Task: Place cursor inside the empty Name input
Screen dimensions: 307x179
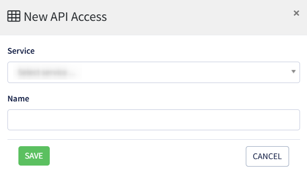Action: tap(153, 120)
